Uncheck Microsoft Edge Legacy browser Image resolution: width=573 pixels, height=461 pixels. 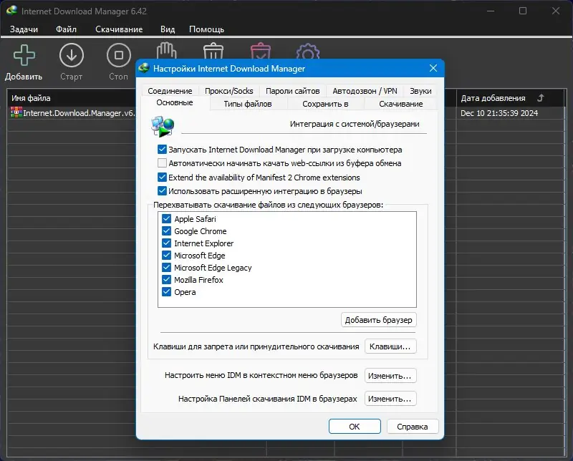pos(166,268)
